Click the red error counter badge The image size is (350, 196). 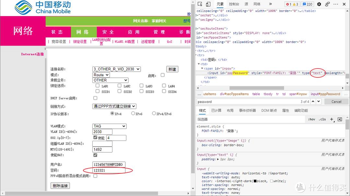(x=289, y=4)
